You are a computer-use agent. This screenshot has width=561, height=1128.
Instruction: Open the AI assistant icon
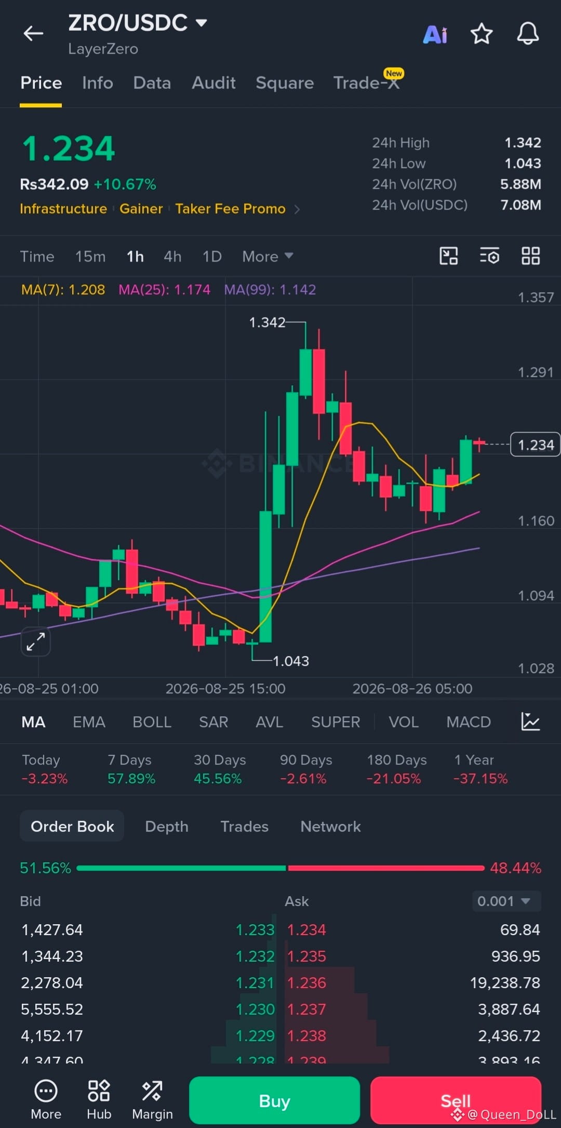point(435,35)
